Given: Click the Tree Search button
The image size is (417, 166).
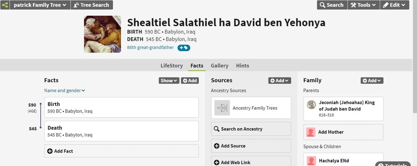Looking at the screenshot, I should [92, 5].
